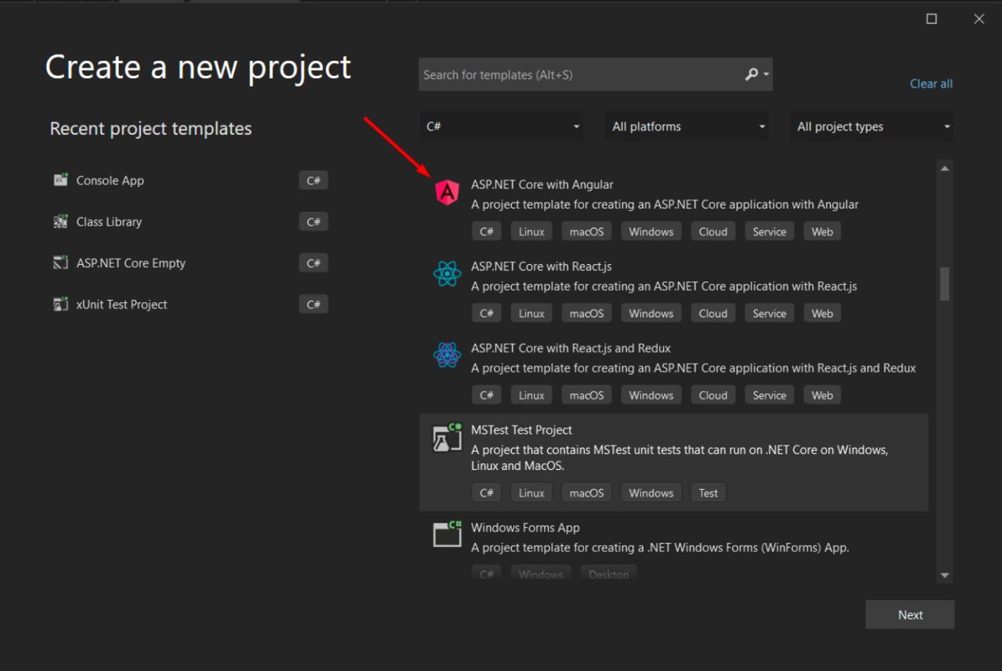Click the MSTest Test Project flask icon
Image resolution: width=1002 pixels, height=671 pixels.
(x=447, y=438)
